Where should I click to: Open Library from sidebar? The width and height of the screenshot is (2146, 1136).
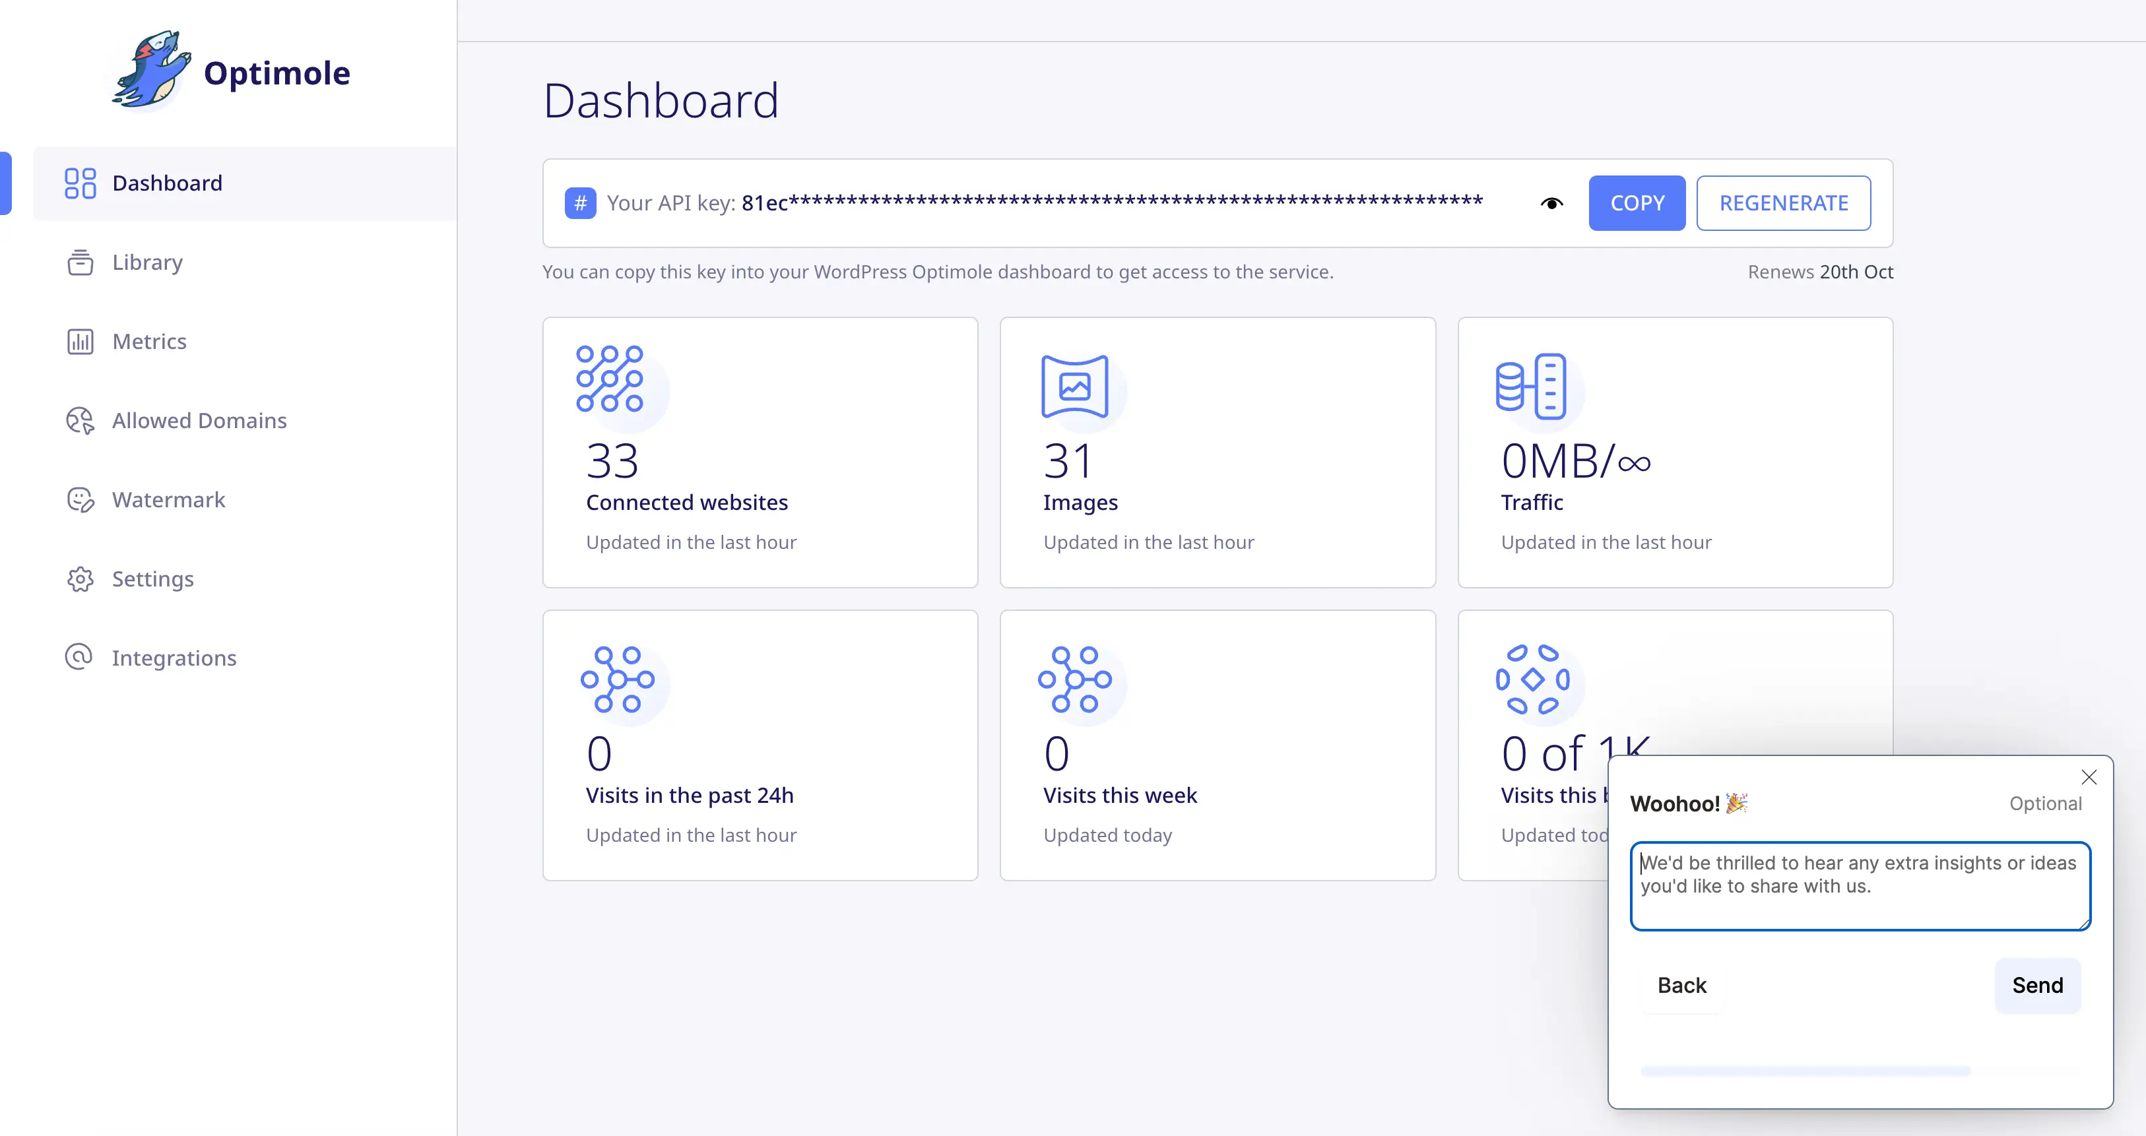(x=146, y=263)
